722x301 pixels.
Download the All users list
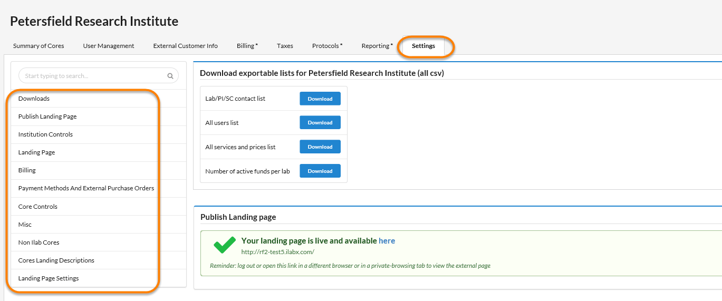pos(320,123)
